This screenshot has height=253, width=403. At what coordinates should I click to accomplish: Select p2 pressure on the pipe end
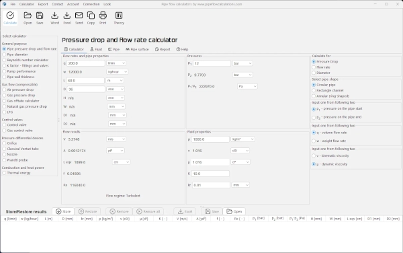coord(337,117)
